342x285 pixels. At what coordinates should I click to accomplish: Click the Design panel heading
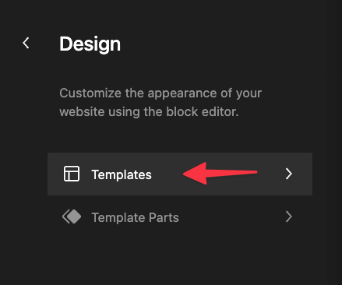coord(90,44)
